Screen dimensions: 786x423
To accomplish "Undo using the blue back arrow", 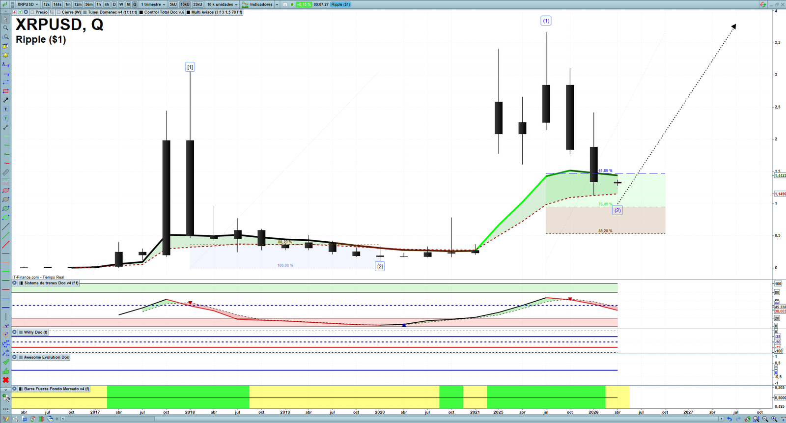I will pos(730,419).
